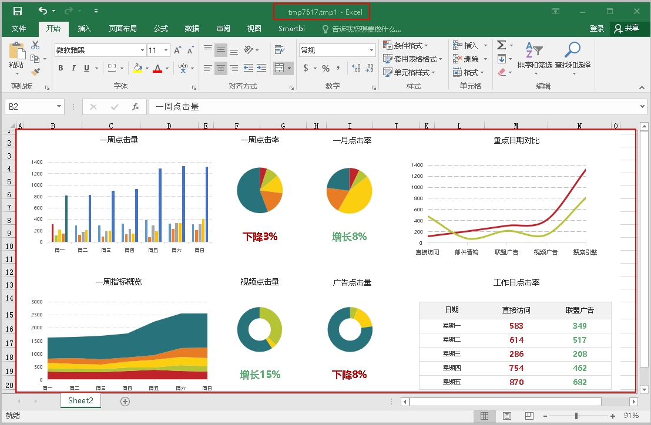Toggle bold formatting
The image size is (651, 425).
tap(61, 68)
